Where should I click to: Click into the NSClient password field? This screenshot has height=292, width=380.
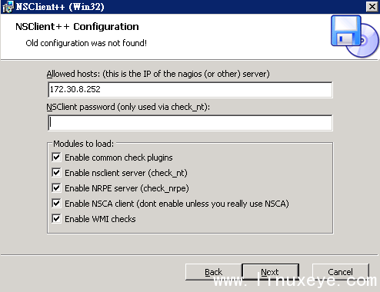tap(190, 123)
